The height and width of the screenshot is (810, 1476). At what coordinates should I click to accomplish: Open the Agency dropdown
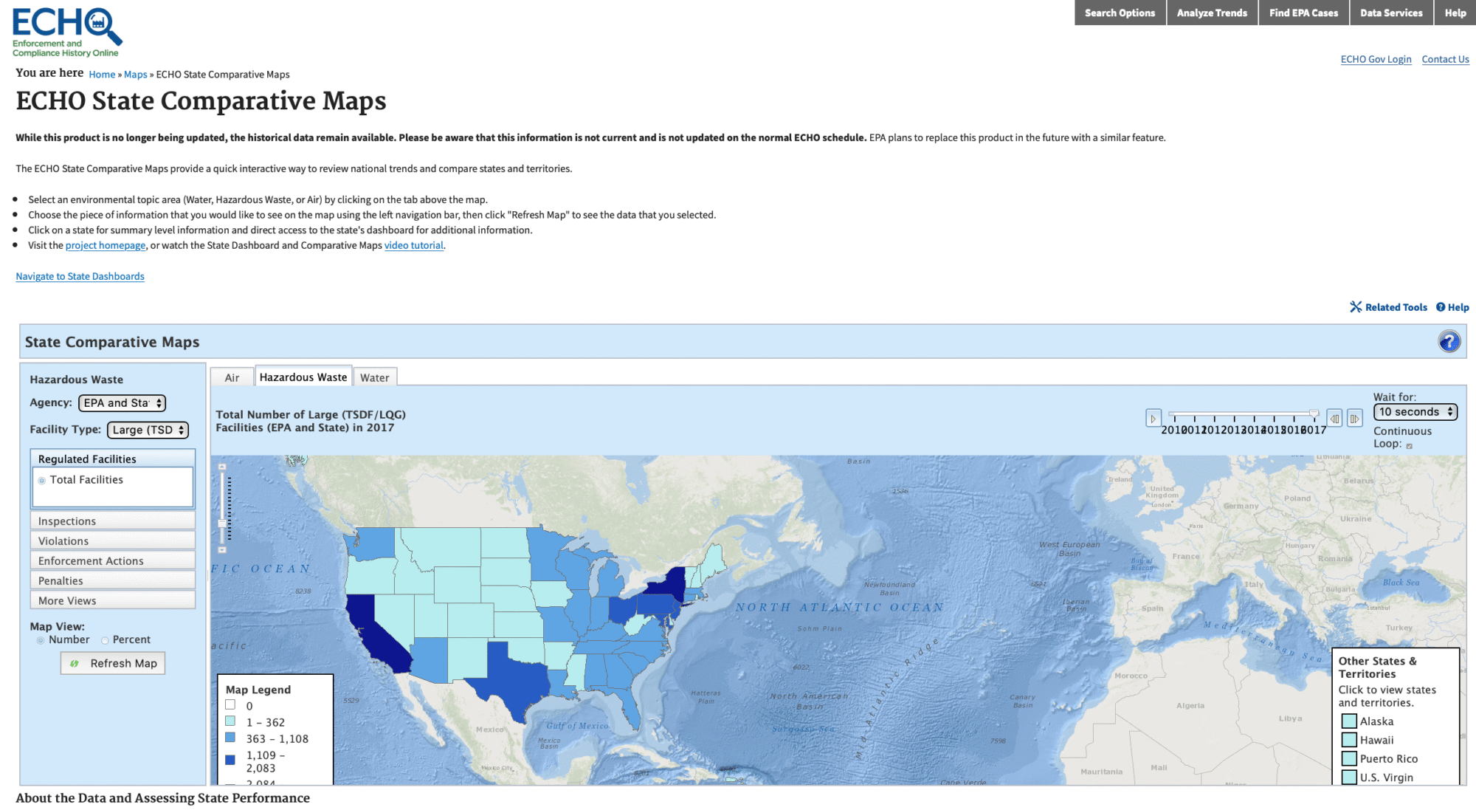[x=122, y=403]
